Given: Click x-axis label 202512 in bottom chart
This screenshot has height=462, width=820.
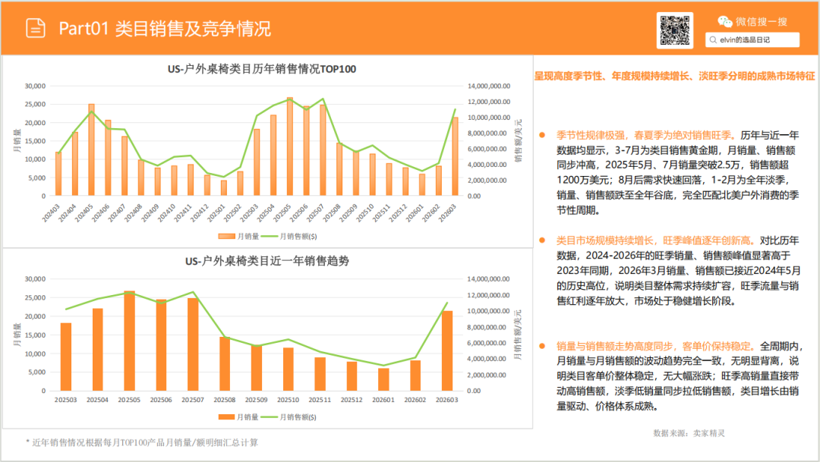Looking at the screenshot, I should (x=352, y=400).
